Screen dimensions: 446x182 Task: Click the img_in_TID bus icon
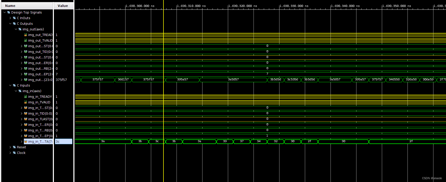tap(26, 113)
